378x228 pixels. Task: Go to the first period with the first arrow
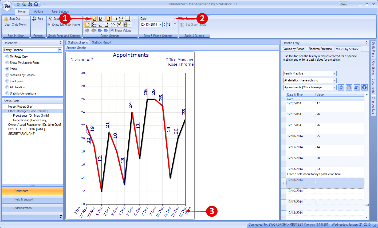point(87,30)
